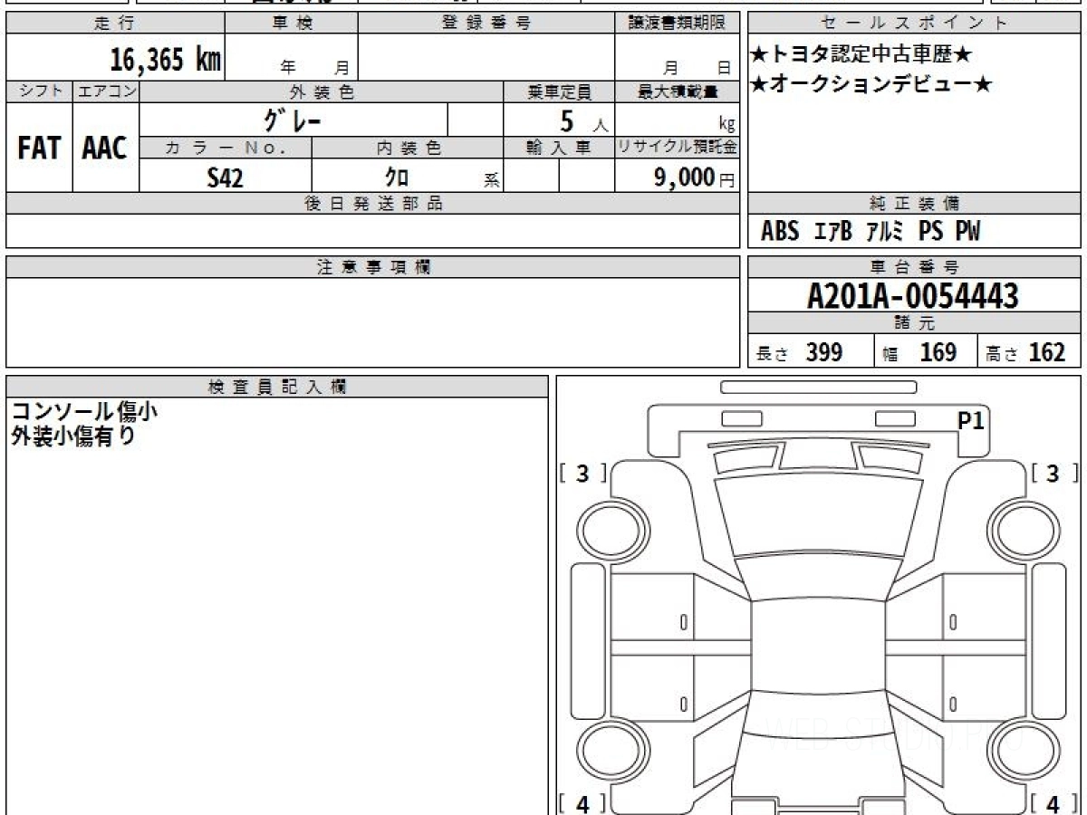Click the width value 幅 169
The height and width of the screenshot is (815, 1087).
pos(920,352)
